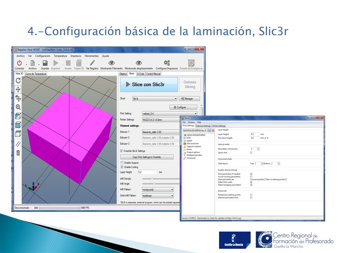Screen dimensions: 337x253
Task: Enable the Enable Support checkbox
Action: coord(122,163)
